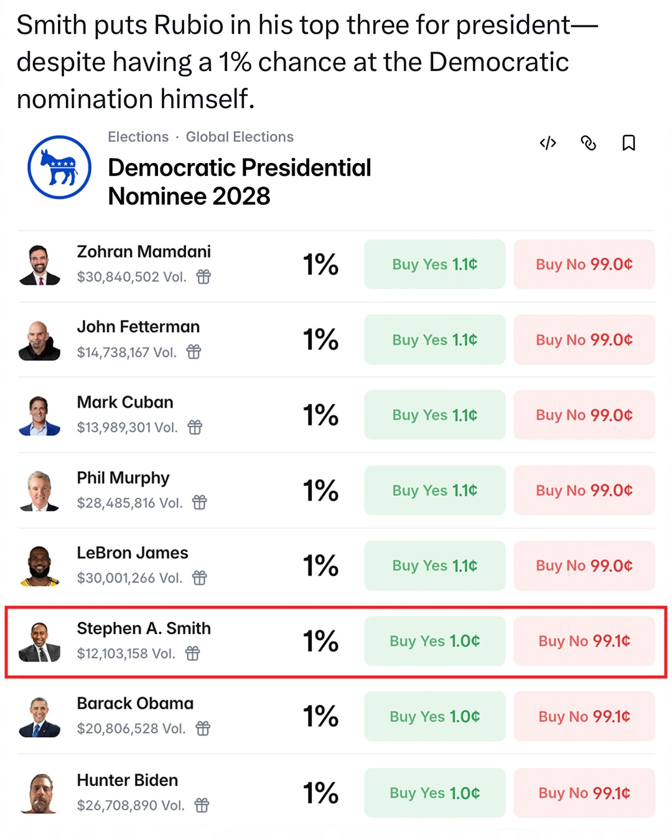This screenshot has width=672, height=840.
Task: Buy Yes on Barack Obama
Action: 434,716
